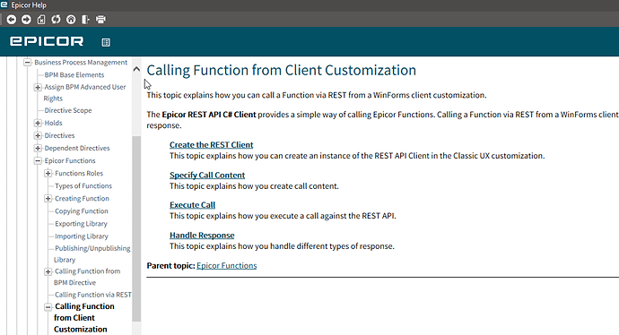Select the Directives label in tree

(59, 135)
